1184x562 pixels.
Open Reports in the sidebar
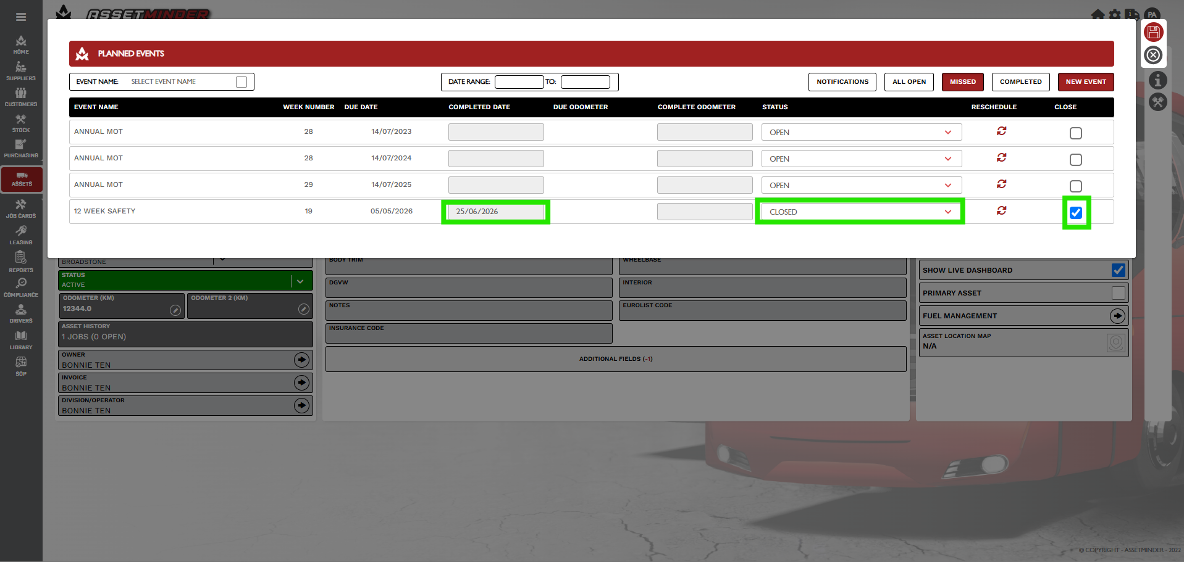(x=21, y=262)
